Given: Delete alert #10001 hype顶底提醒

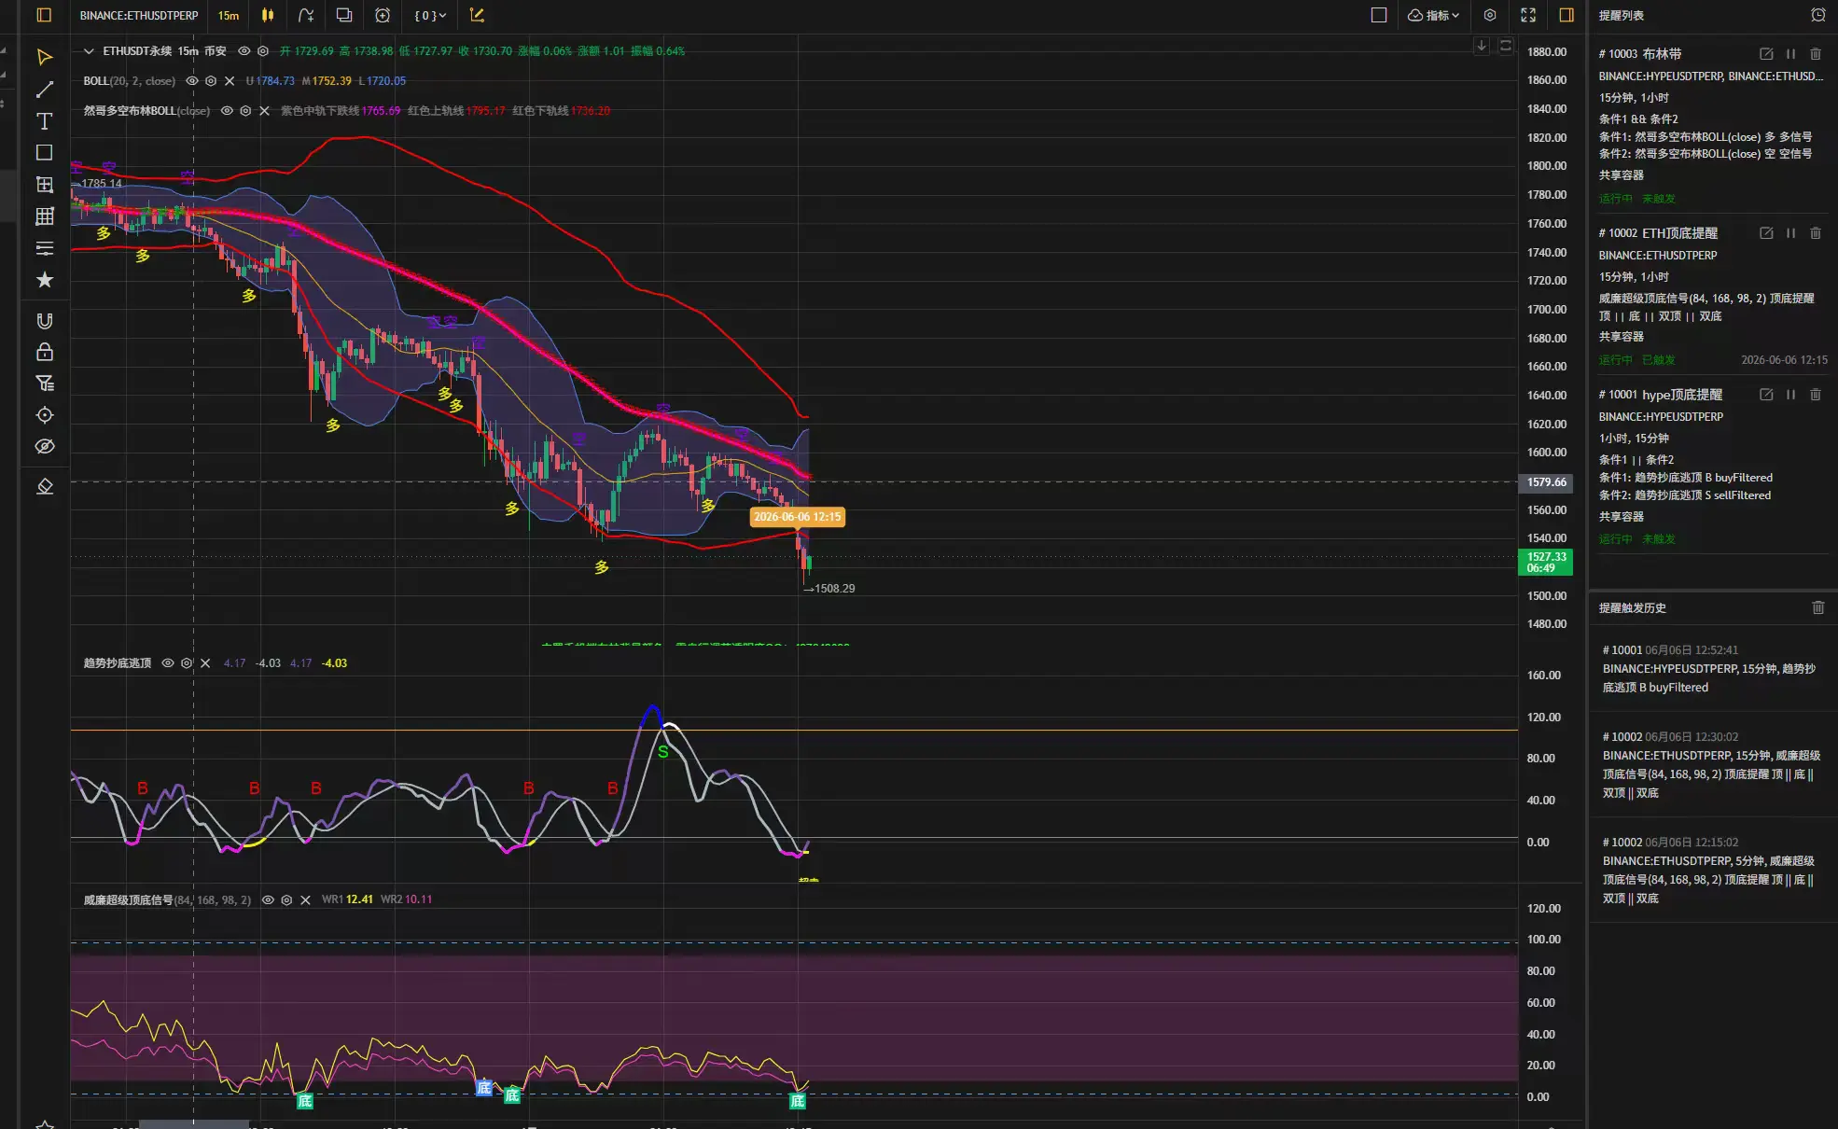Looking at the screenshot, I should click(1816, 395).
